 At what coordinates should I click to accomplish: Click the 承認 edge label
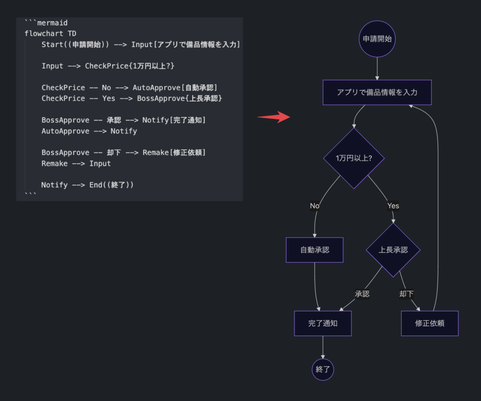[362, 294]
